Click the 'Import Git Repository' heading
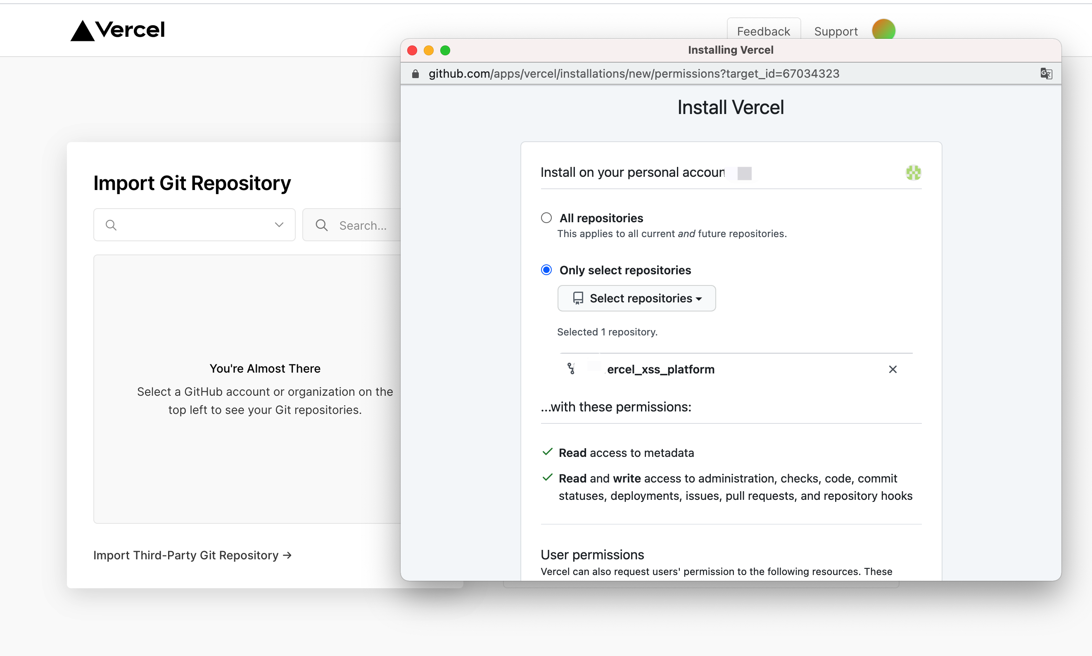 192,183
